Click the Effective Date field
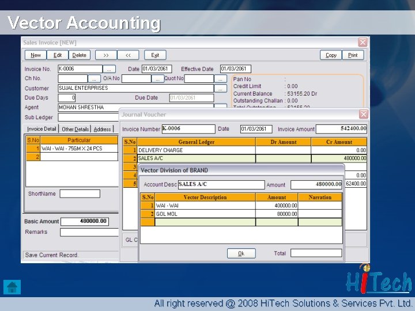This screenshot has width=415, height=311. [x=236, y=69]
